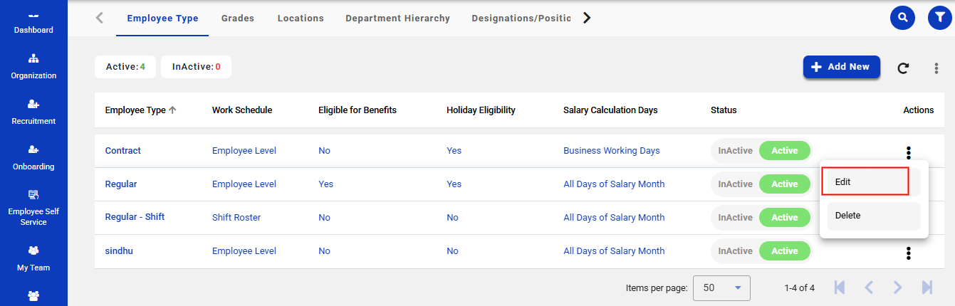Open the filter funnel icon

939,18
